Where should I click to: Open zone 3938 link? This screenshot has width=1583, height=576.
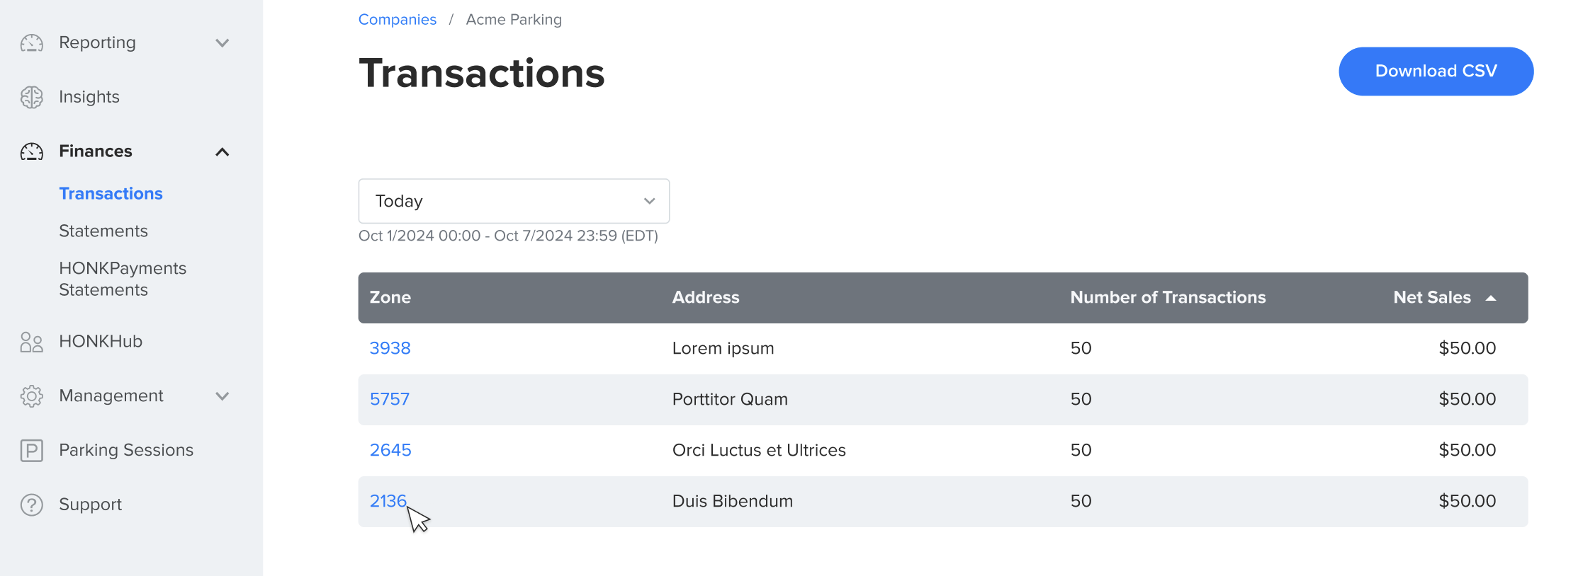(x=390, y=348)
